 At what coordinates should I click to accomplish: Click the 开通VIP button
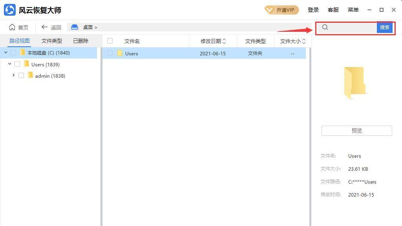pyautogui.click(x=282, y=10)
